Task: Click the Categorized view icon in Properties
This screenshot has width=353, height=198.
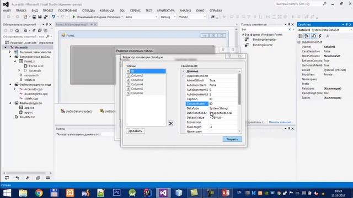Action: pyautogui.click(x=300, y=36)
